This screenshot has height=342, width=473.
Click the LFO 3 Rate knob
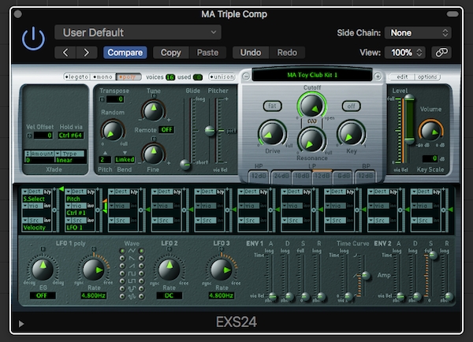tap(222, 270)
